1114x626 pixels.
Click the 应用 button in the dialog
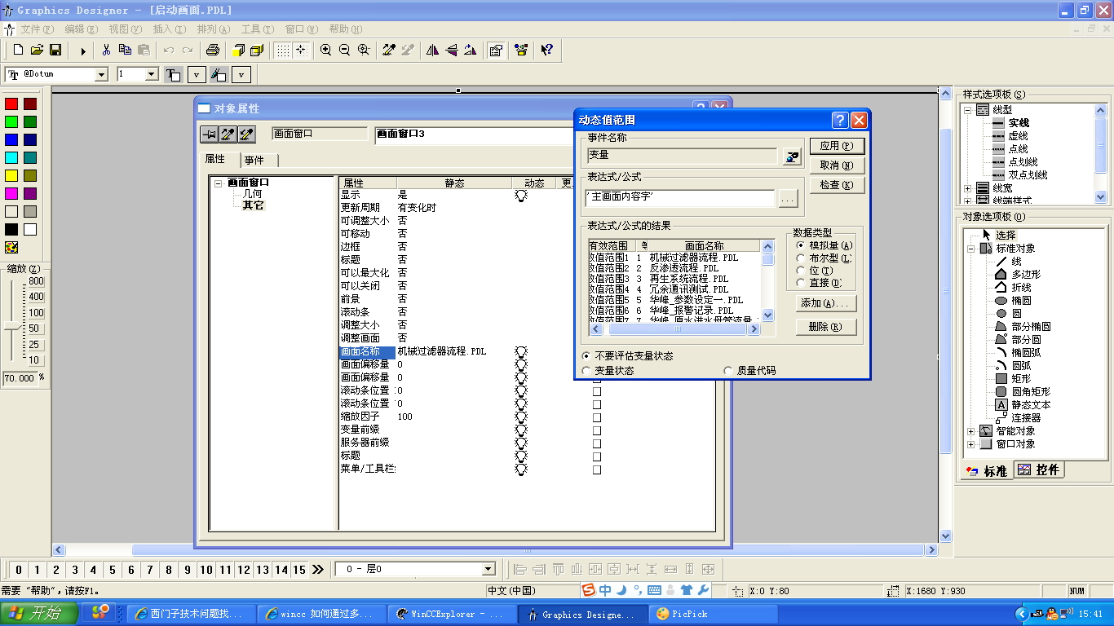point(837,146)
